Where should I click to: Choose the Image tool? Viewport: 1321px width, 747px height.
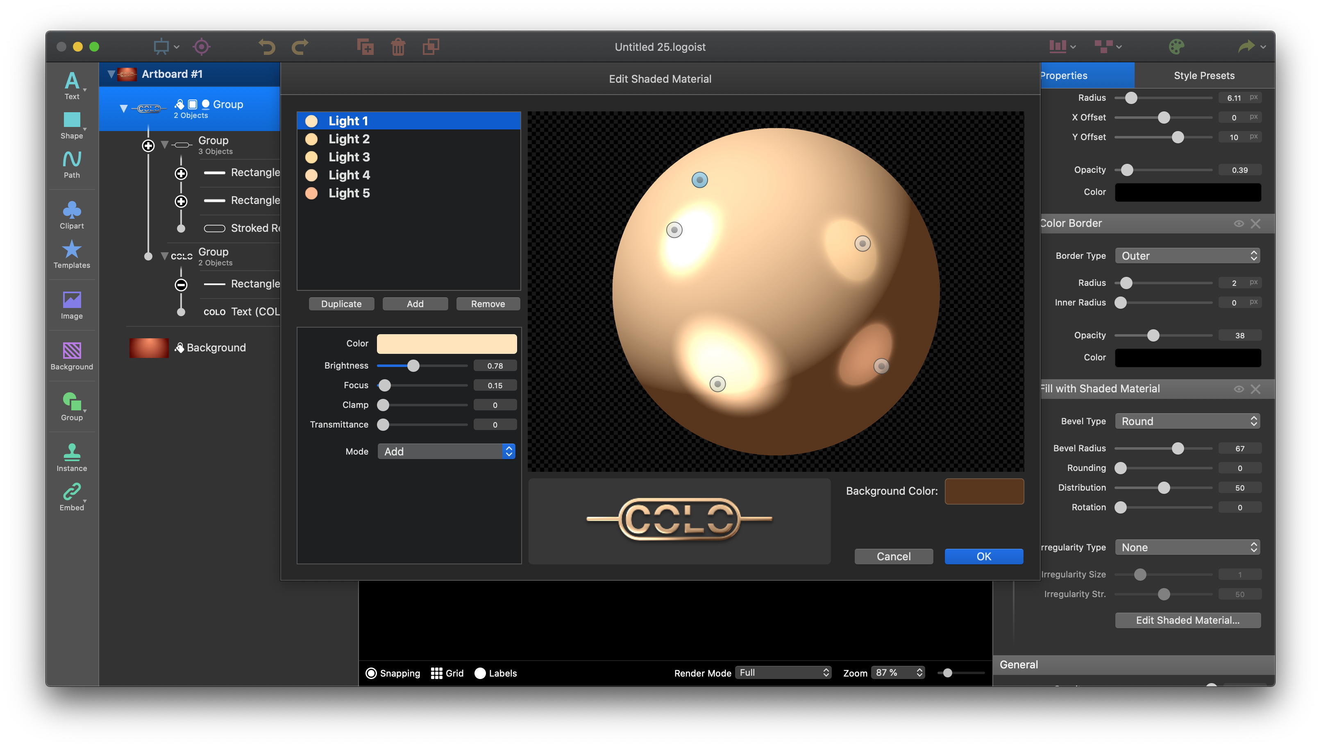72,305
